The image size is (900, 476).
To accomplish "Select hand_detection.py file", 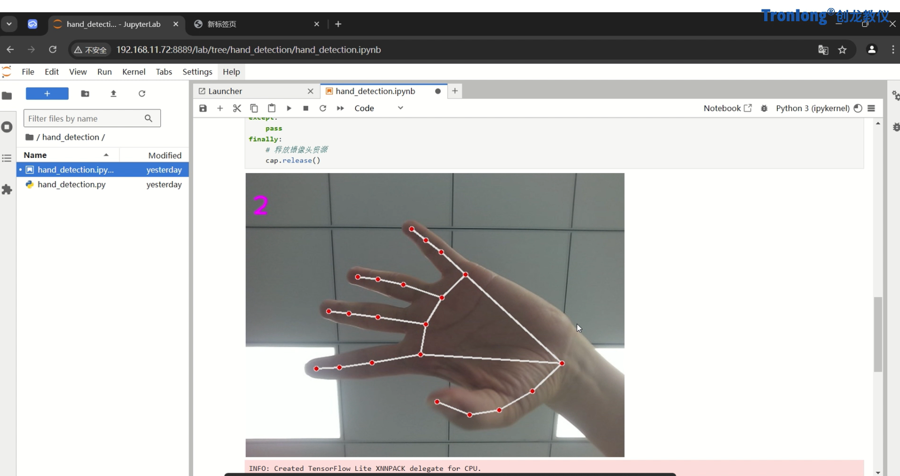I will coord(103,184).
